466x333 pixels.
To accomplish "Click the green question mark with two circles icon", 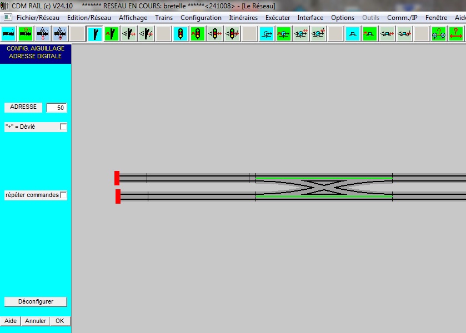I will tap(439, 33).
